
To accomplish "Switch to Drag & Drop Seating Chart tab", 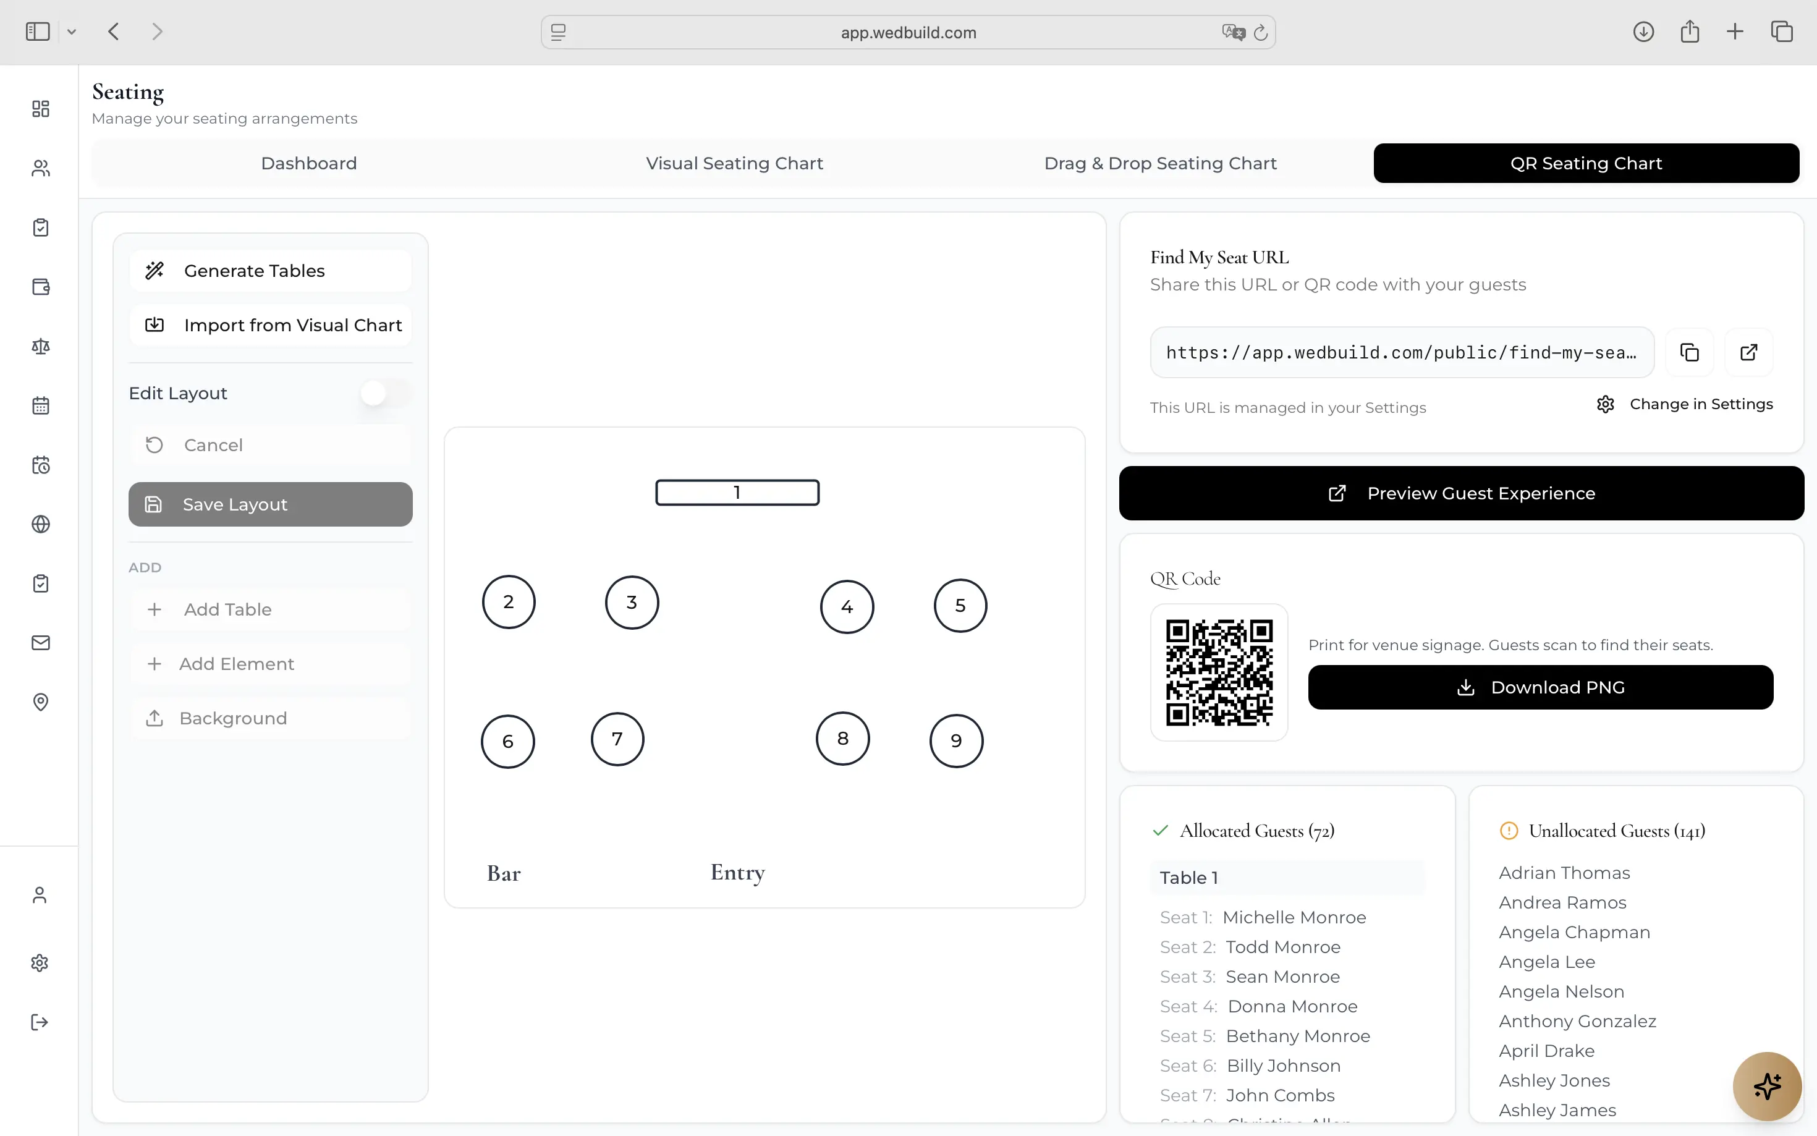I will [1160, 163].
